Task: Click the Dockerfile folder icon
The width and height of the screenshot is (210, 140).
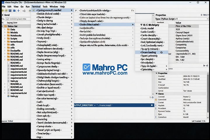Action: click(x=8, y=51)
